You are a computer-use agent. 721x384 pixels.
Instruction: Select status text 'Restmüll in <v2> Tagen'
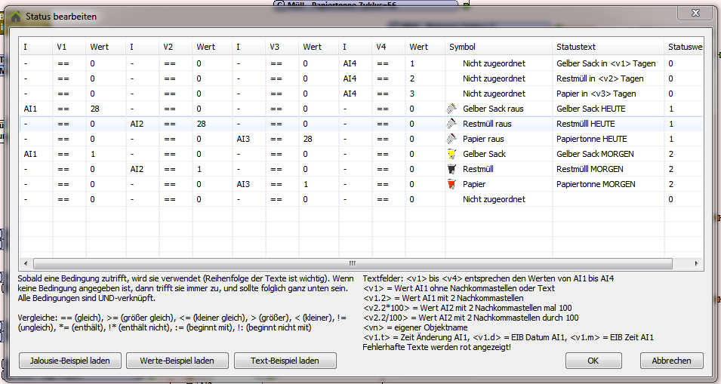(599, 78)
